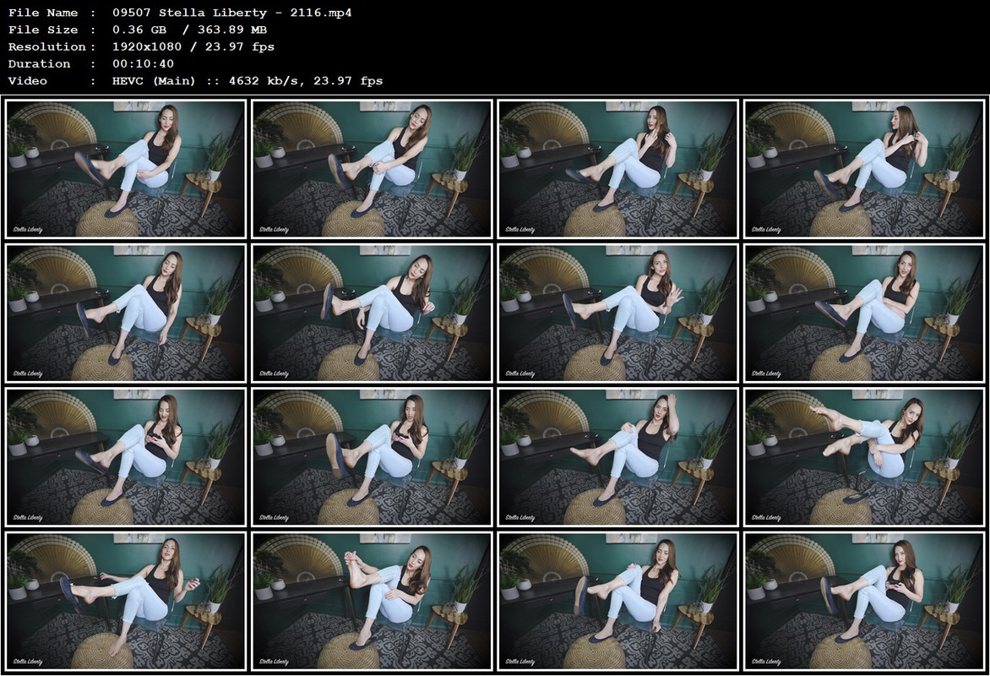The image size is (990, 676).
Task: Click the file size value '0.36 GB / 363.89 MB'
Action: tap(189, 30)
